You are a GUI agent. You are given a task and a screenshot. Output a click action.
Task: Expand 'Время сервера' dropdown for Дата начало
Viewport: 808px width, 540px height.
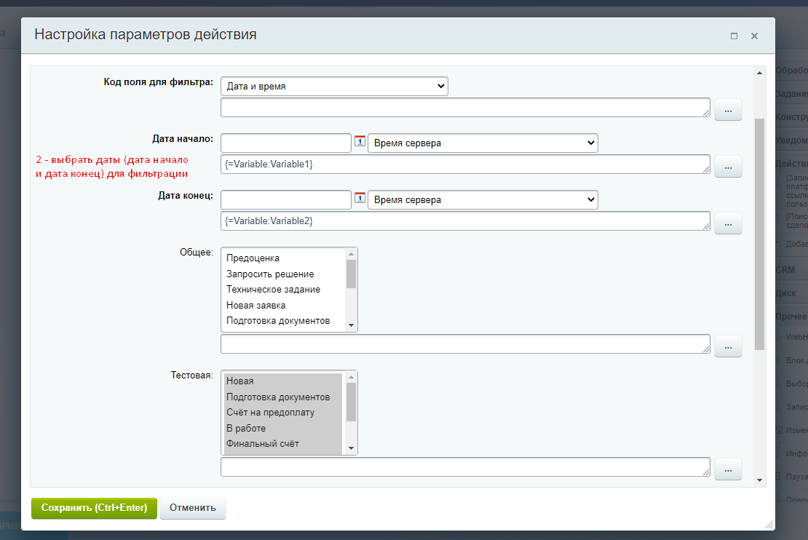[x=483, y=143]
